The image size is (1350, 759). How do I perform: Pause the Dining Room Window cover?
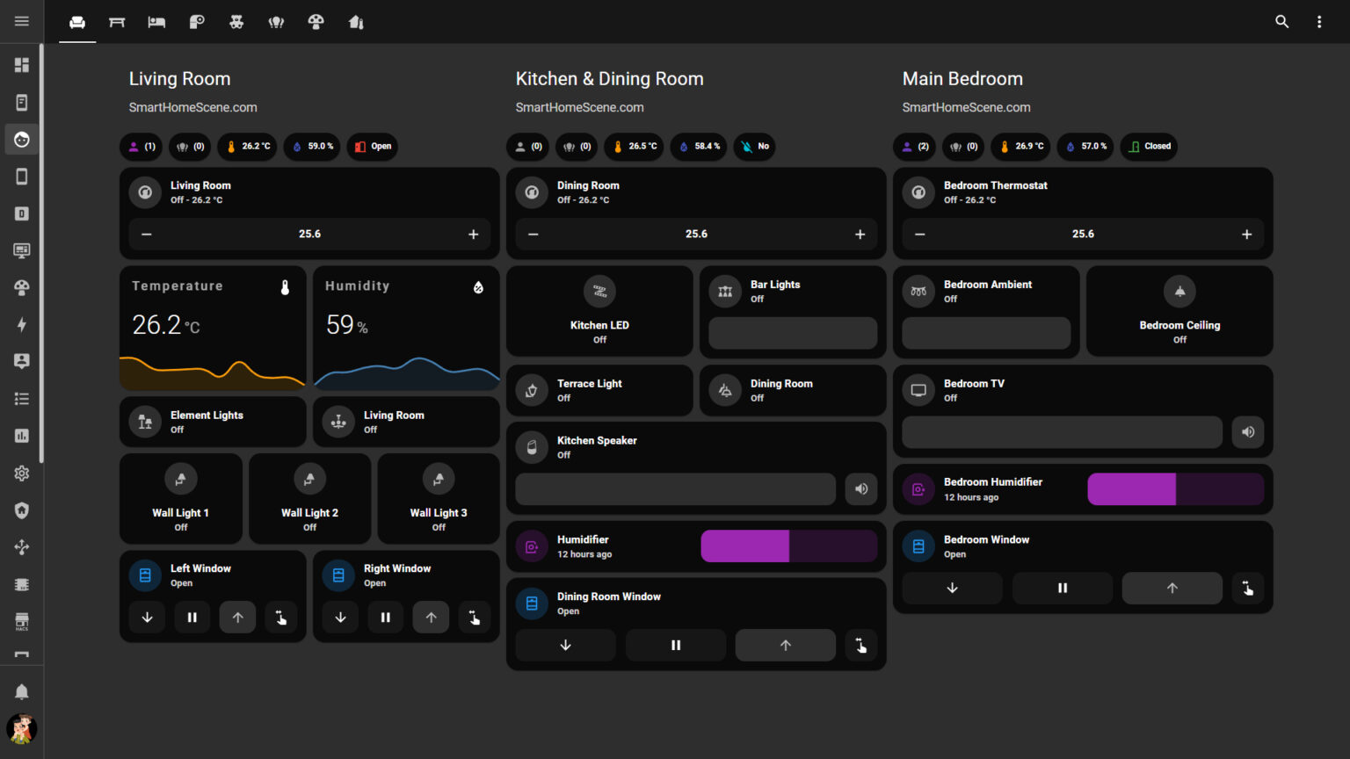(x=675, y=646)
